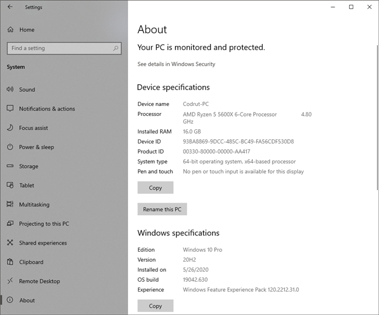Copy the device specifications
The image size is (379, 315).
coord(156,188)
